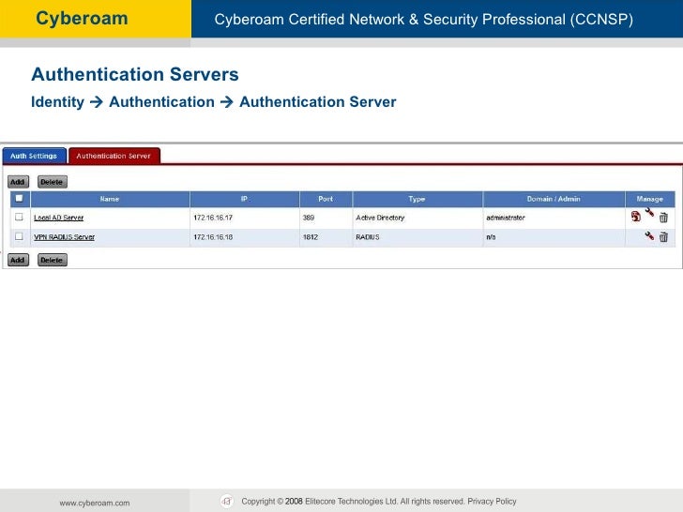Click www.cyberoam.com in the footer

(x=95, y=503)
